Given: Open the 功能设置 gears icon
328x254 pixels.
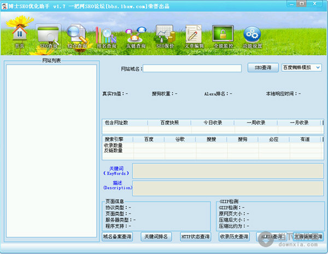Looking at the screenshot, I should (253, 37).
